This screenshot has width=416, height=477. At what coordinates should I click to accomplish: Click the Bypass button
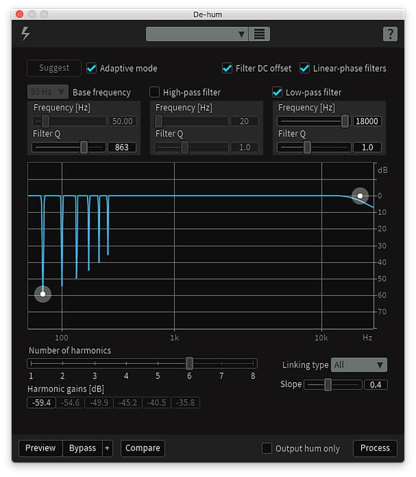click(x=82, y=448)
